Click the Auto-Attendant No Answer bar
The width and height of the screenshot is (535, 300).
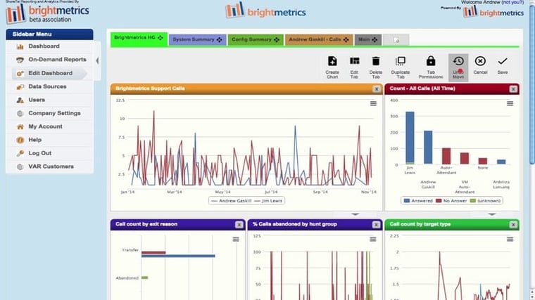[446, 156]
